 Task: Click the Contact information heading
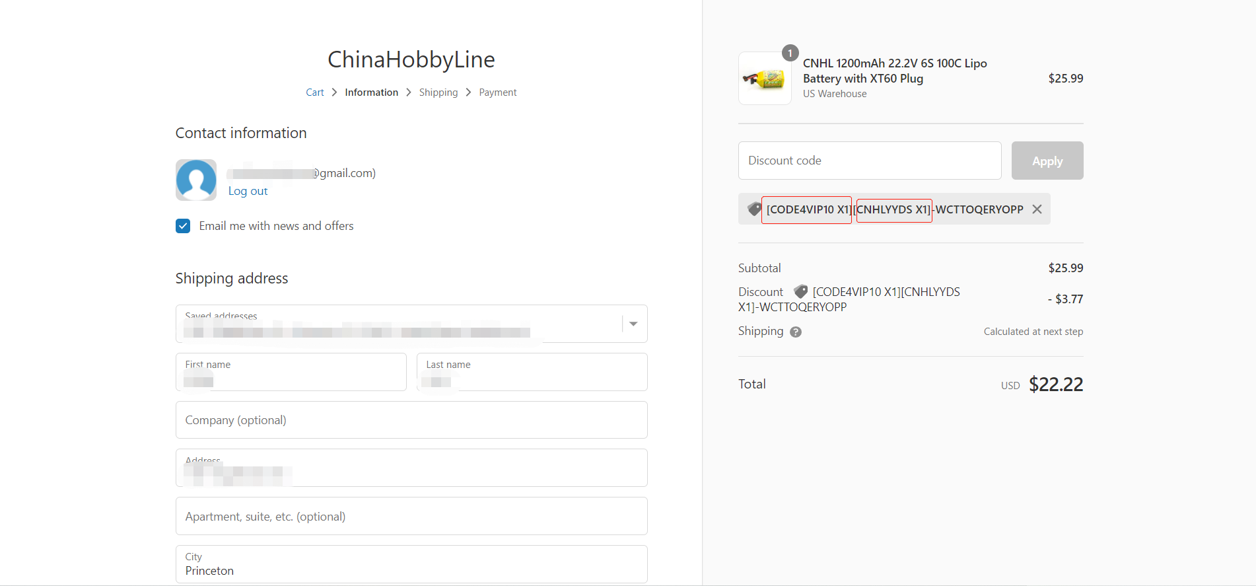point(241,133)
